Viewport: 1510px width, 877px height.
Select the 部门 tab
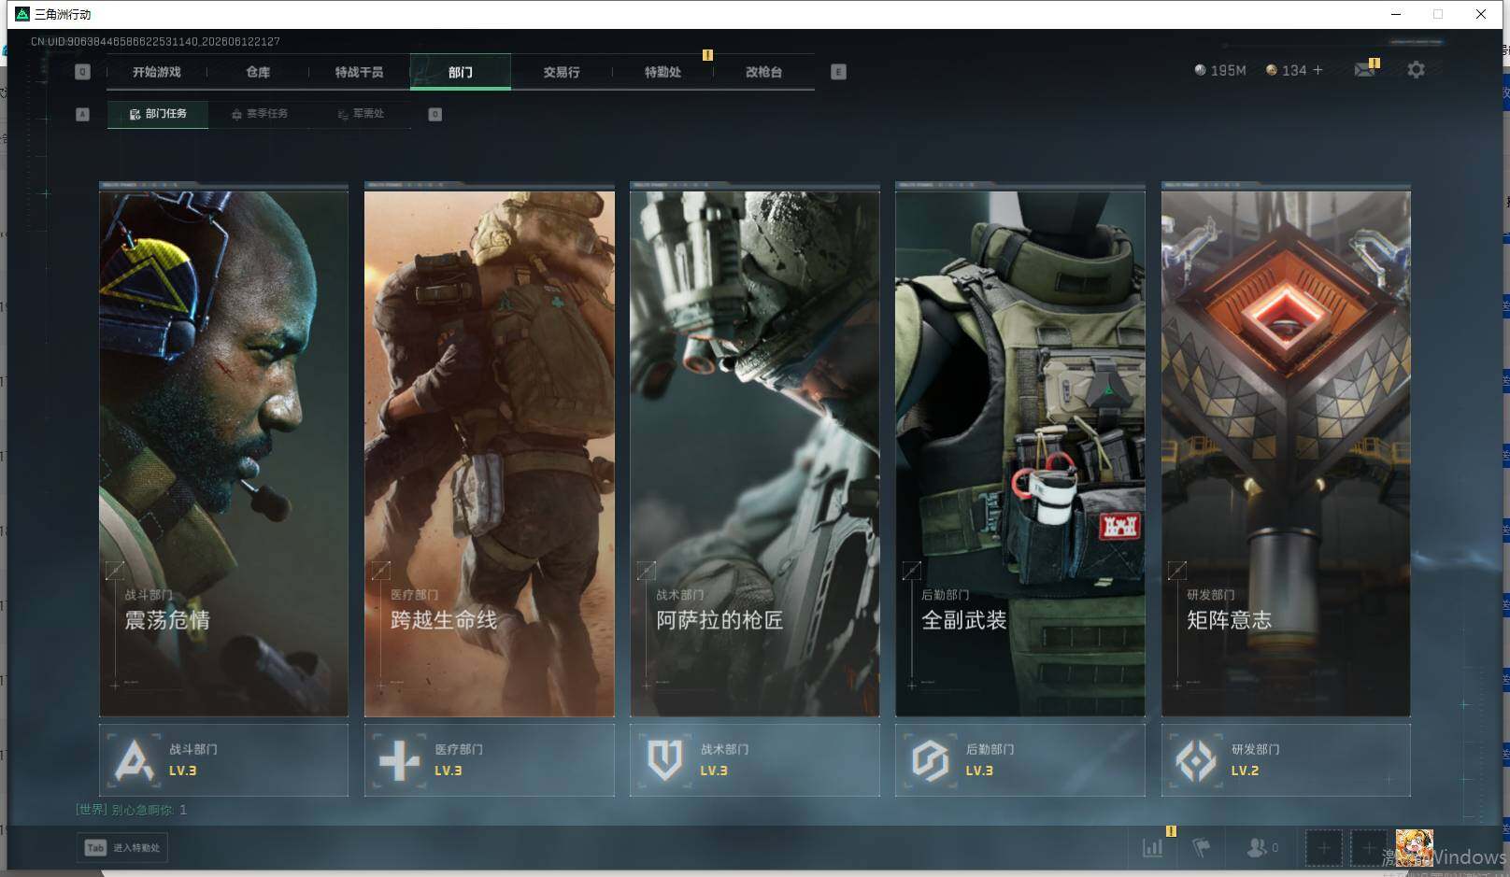tap(461, 72)
